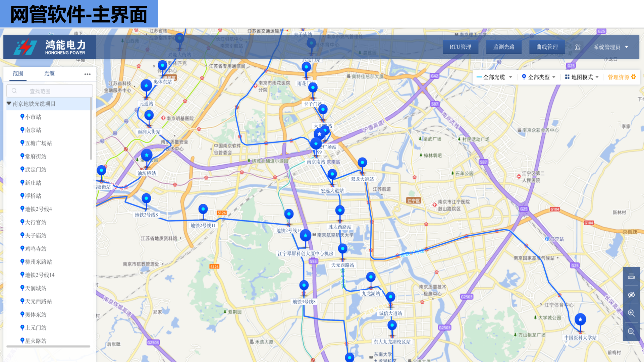
Task: Click the more options ellipsis in left panel
Action: tap(88, 74)
